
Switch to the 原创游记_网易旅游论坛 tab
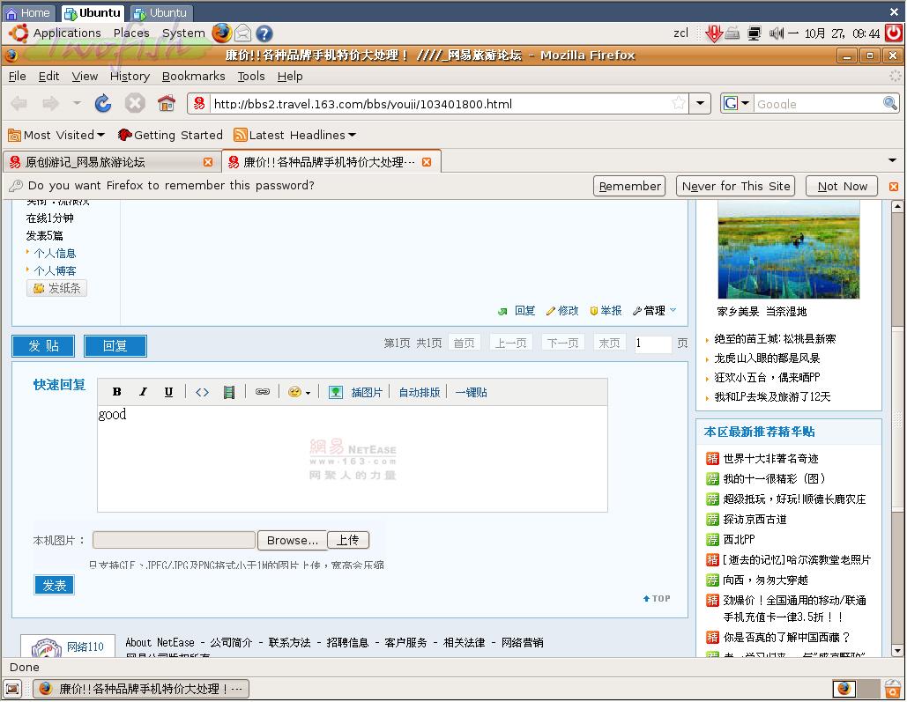pyautogui.click(x=112, y=162)
